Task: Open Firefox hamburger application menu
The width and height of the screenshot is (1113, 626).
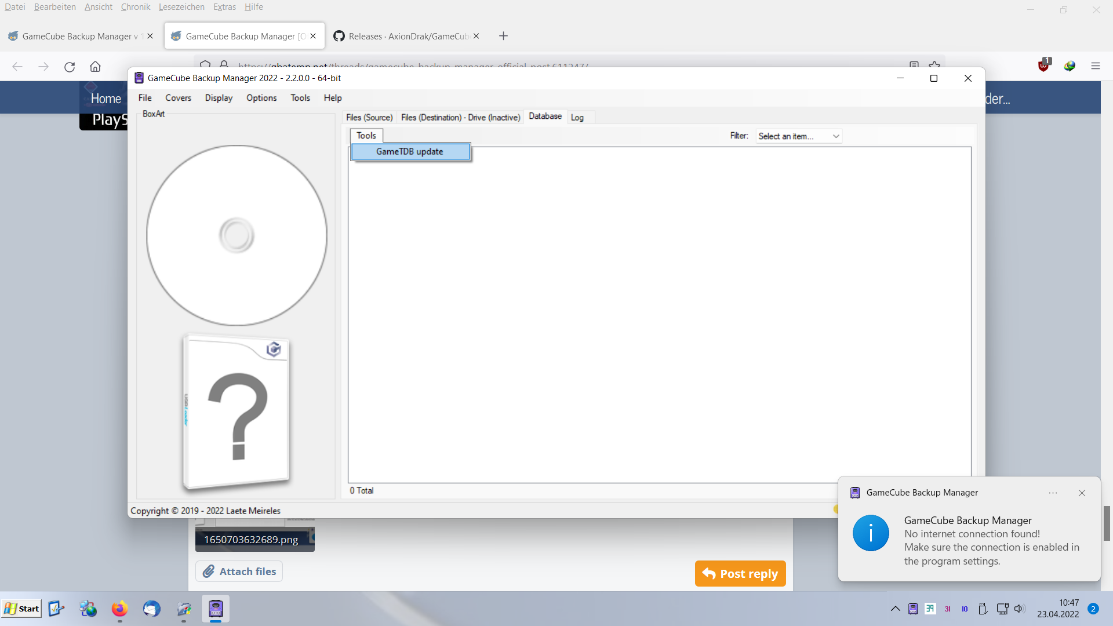Action: coord(1095,66)
